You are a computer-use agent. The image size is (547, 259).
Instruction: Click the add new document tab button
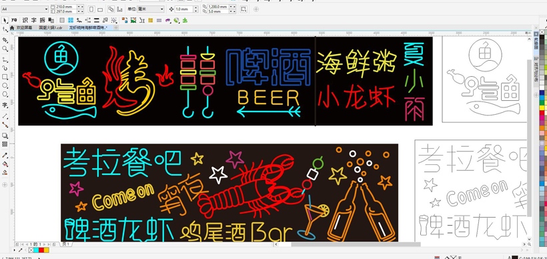(116, 27)
